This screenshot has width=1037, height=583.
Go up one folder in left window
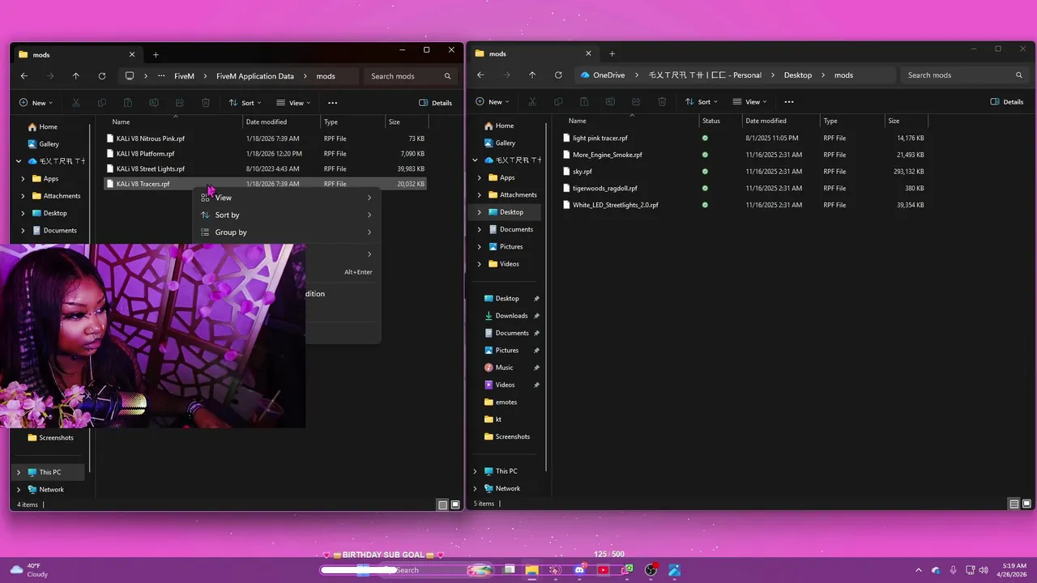76,76
